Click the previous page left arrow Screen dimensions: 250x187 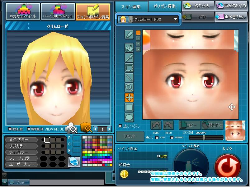(95, 129)
